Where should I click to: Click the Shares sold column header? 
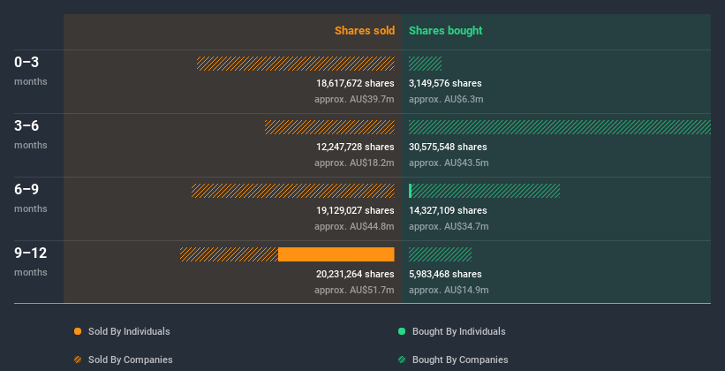[365, 31]
